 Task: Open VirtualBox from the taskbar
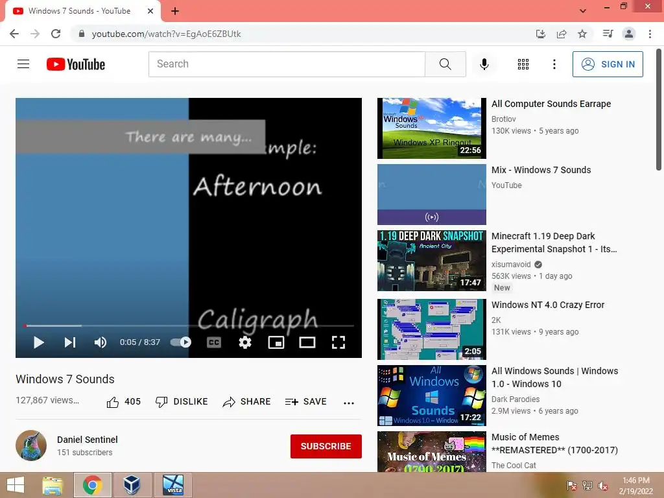point(132,485)
